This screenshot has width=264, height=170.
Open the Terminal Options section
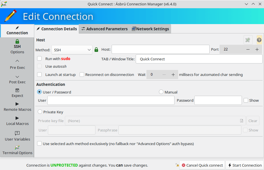[x=17, y=150]
